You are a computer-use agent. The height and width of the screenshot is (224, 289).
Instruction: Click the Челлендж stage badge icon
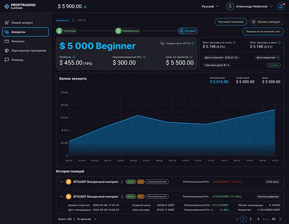59,31
